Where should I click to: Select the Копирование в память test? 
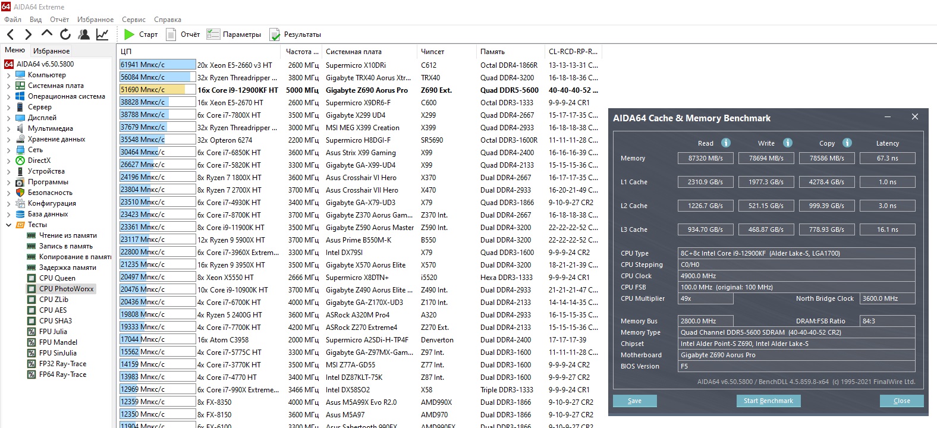[75, 257]
